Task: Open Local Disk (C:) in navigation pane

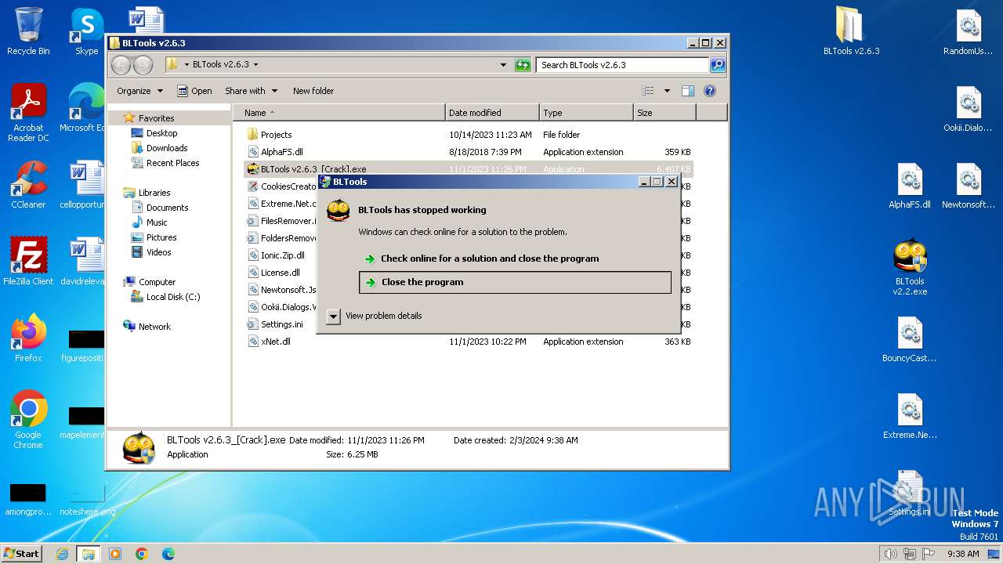Action: coord(172,297)
